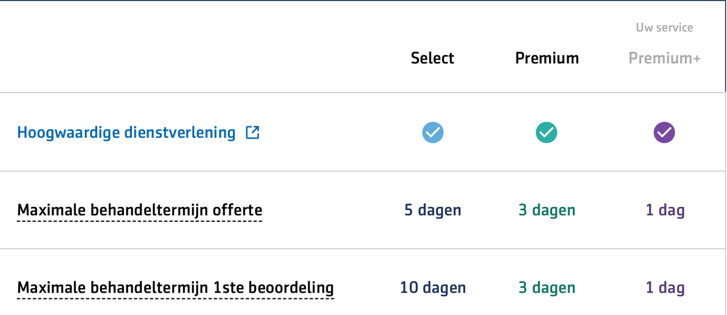Click the divider line below the offerte row
Viewport: 727px width, 315px height.
point(363,249)
